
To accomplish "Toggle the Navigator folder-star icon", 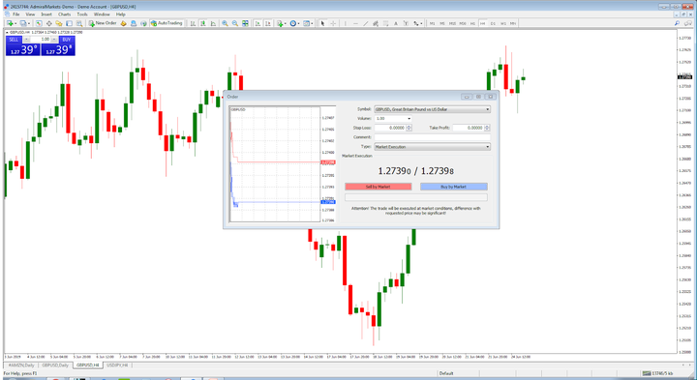I will 59,23.
